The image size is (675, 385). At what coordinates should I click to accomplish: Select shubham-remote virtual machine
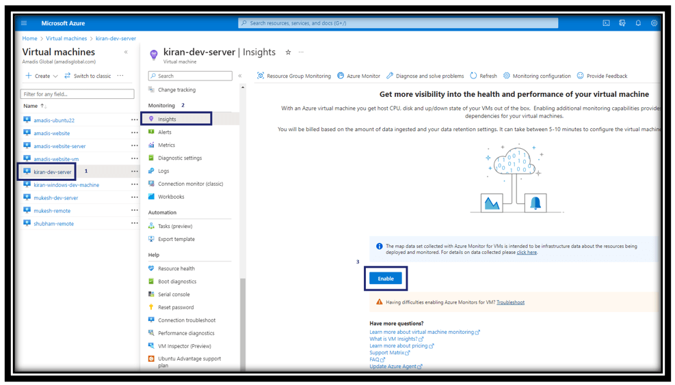[x=54, y=223]
